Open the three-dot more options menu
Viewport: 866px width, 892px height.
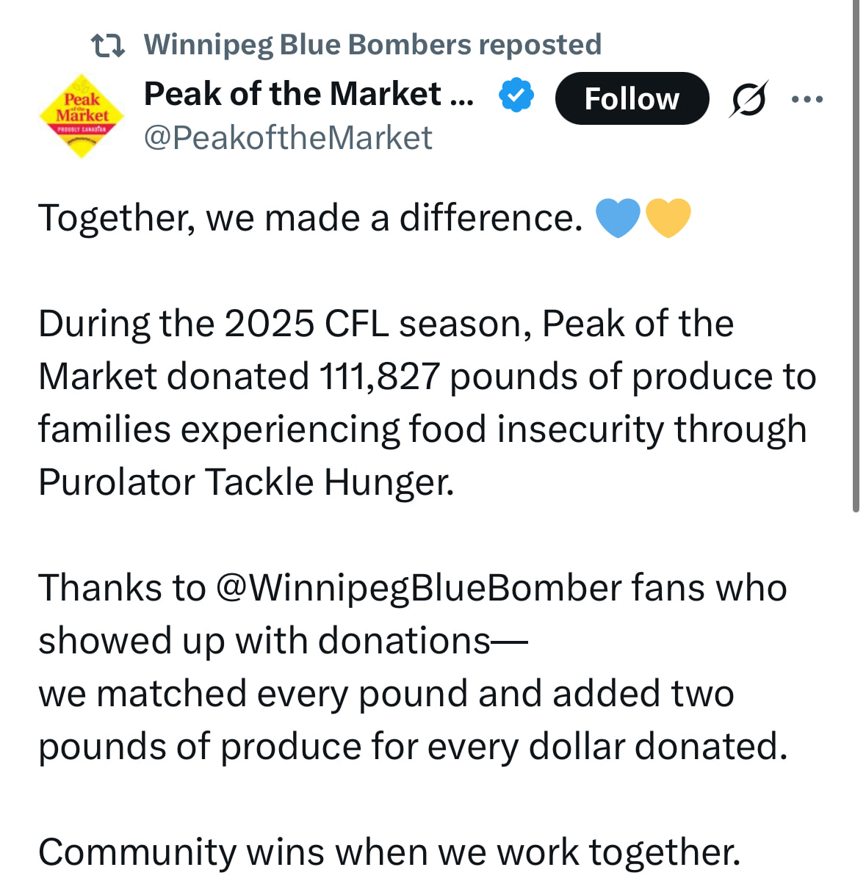click(807, 98)
